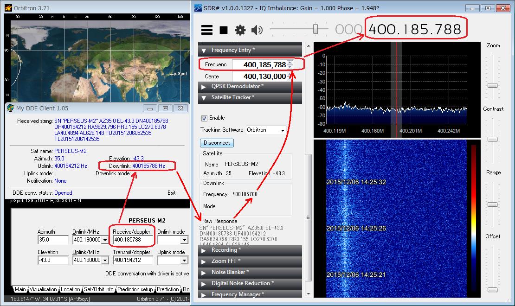
Task: Click the Disconnect button
Action: pyautogui.click(x=217, y=143)
